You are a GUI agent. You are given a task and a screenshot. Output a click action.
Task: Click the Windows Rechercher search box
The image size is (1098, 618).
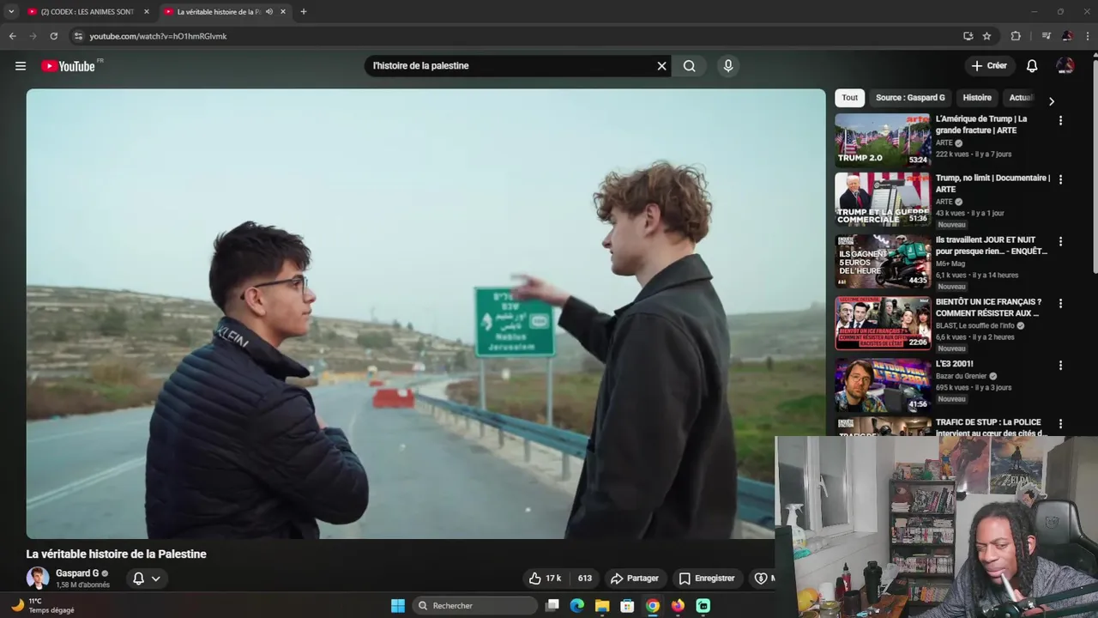pos(474,606)
